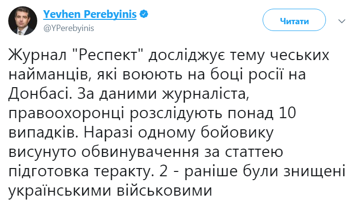
Task: Click the blue verified badge icon
Action: 144,14
